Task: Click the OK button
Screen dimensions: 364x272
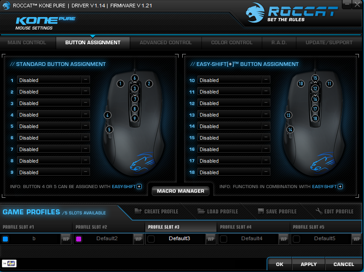Action: coord(280,264)
